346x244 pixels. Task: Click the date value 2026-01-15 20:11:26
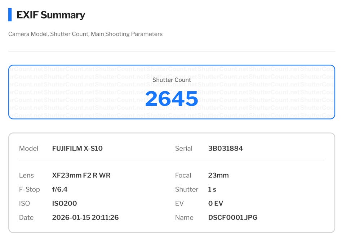coord(85,217)
